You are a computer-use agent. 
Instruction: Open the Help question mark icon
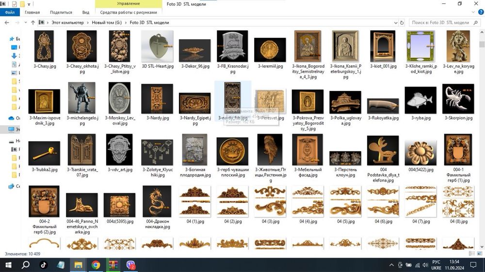(481, 12)
